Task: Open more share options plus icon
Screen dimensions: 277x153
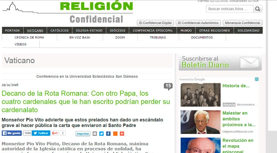Action: [122, 133]
